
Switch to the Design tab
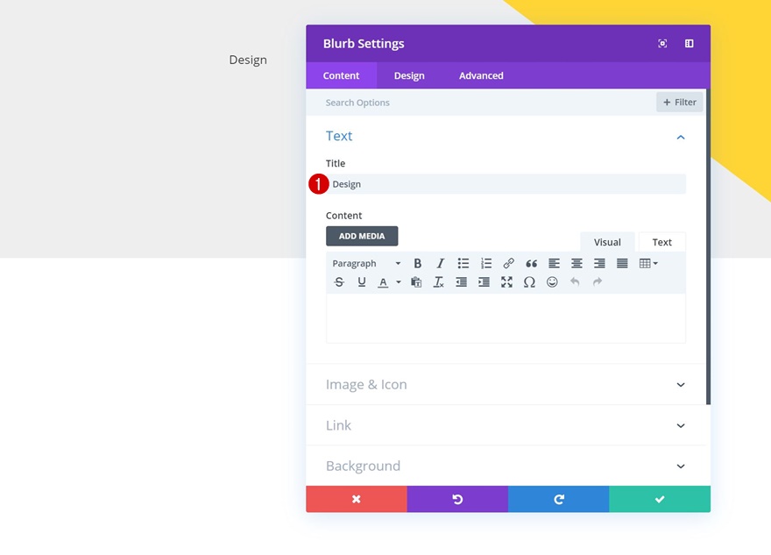point(409,75)
